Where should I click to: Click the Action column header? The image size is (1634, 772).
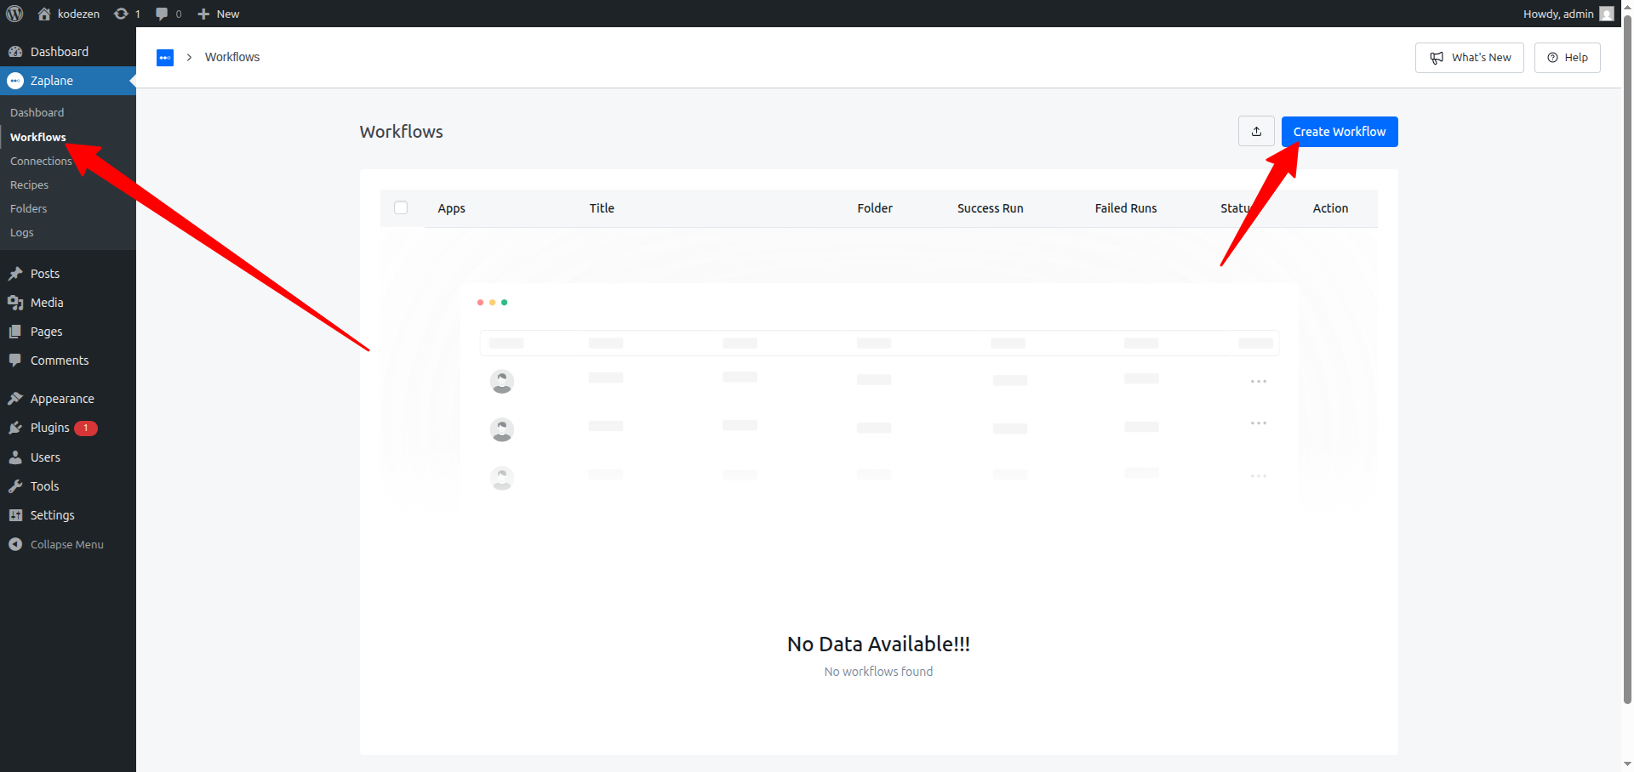(1330, 208)
